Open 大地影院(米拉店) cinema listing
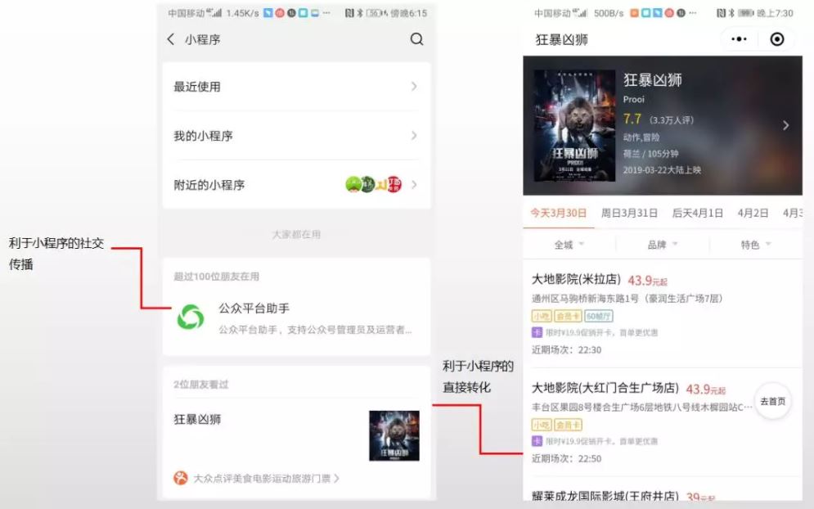 point(576,279)
